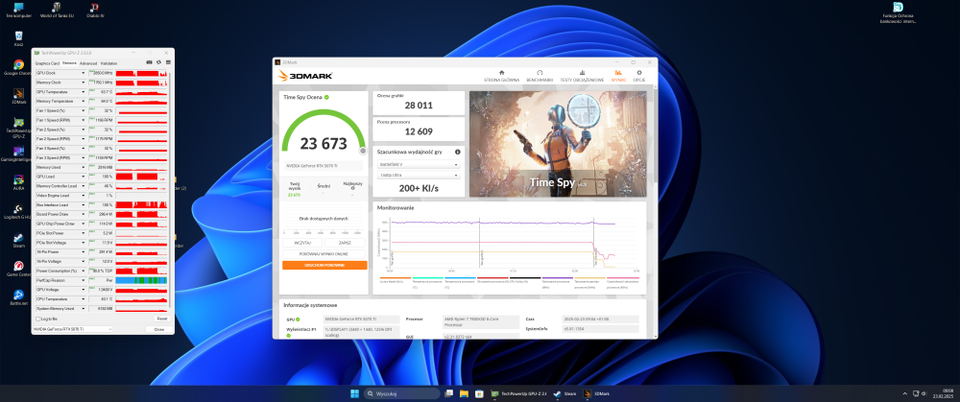Click GPU-Z screenshot camera icon

click(x=149, y=62)
